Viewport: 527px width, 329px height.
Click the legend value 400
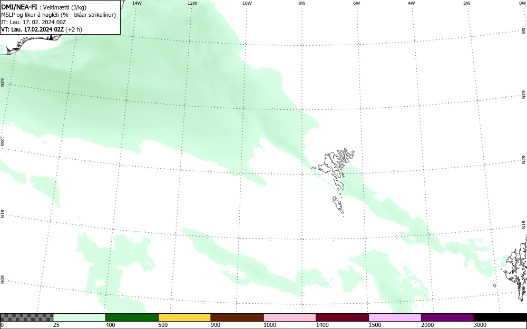click(x=110, y=325)
